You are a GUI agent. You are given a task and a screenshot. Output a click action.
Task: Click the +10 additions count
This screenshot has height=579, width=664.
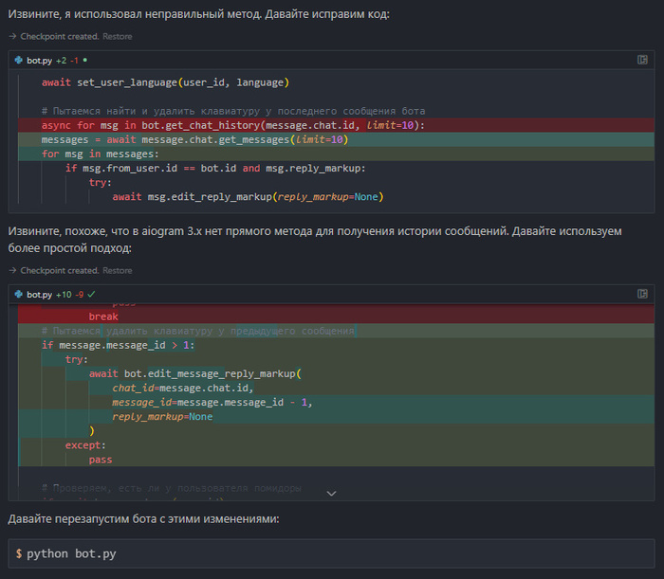tap(64, 295)
